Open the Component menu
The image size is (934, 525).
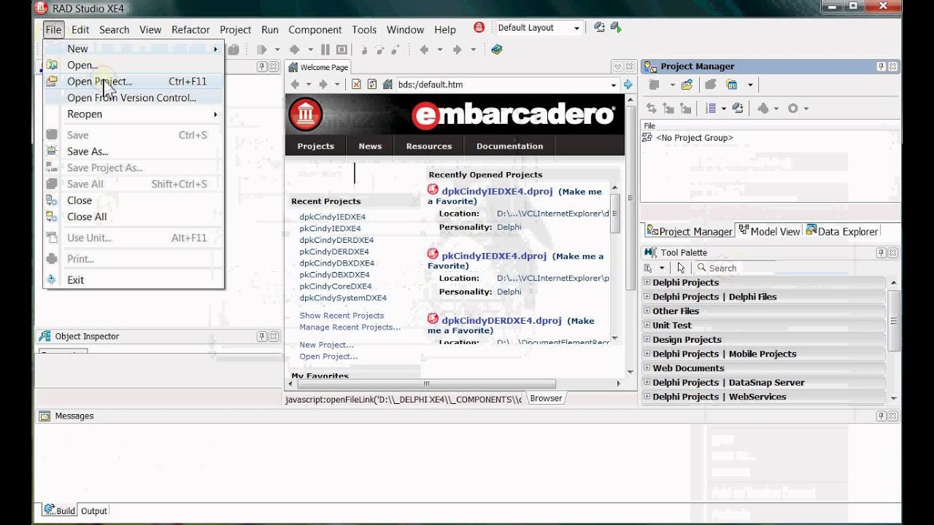pos(314,29)
